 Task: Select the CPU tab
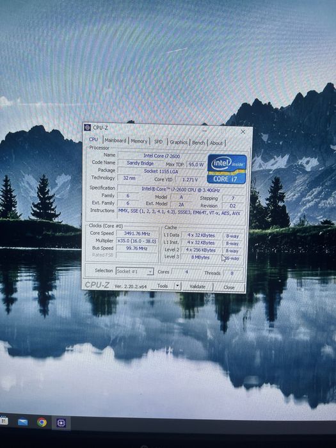93,140
